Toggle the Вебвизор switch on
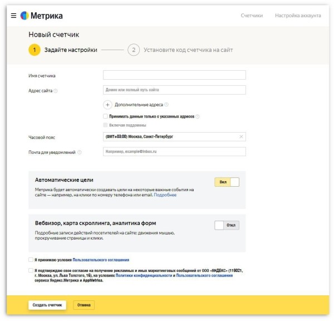Viewport: 334px width, 321px height. (227, 225)
